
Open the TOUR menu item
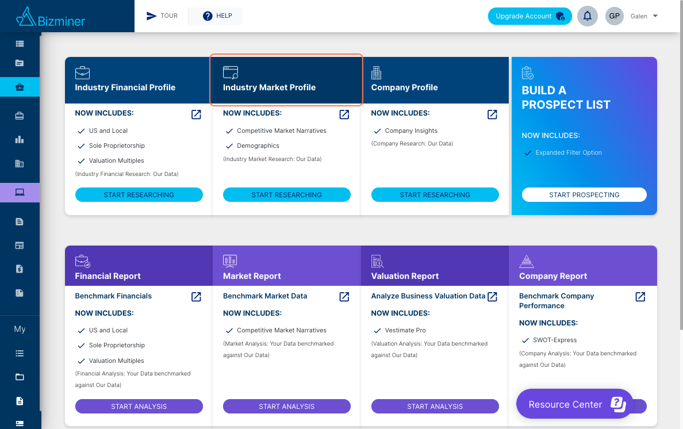pos(162,16)
